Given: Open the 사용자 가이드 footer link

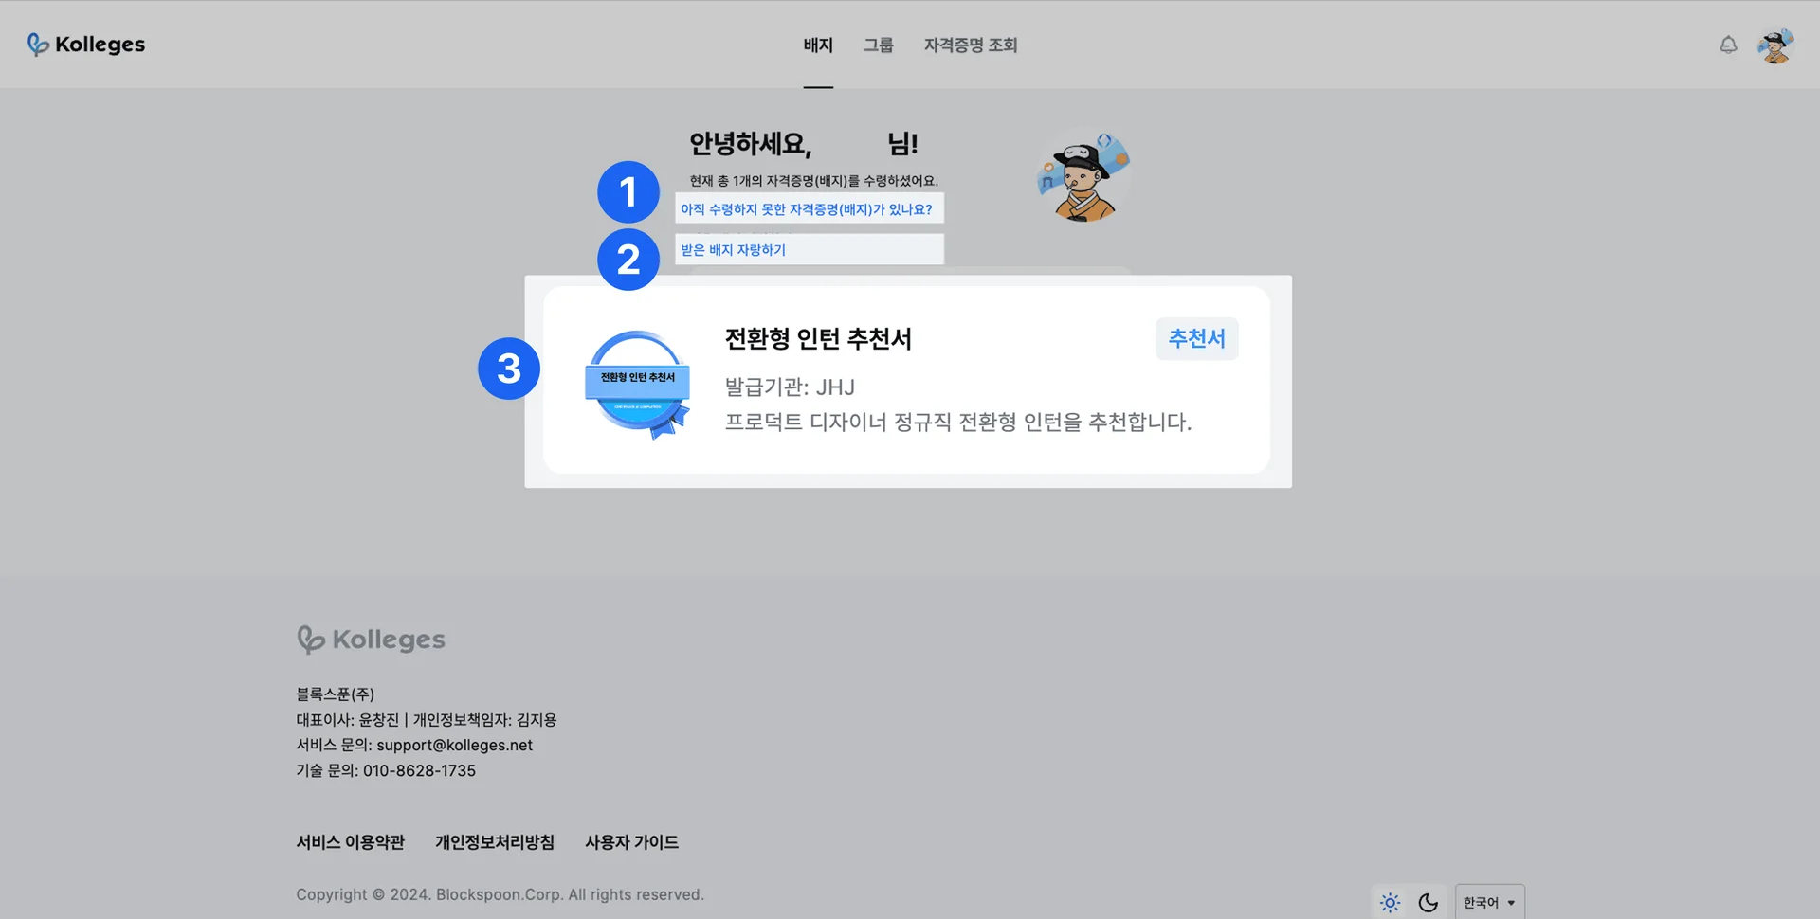Looking at the screenshot, I should (x=631, y=842).
